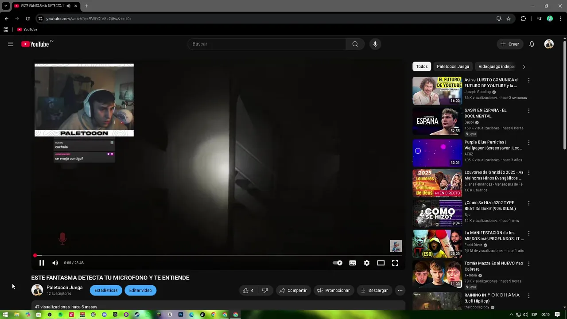The height and width of the screenshot is (319, 567).
Task: Click the ESP language indicator
Action: [534, 315]
